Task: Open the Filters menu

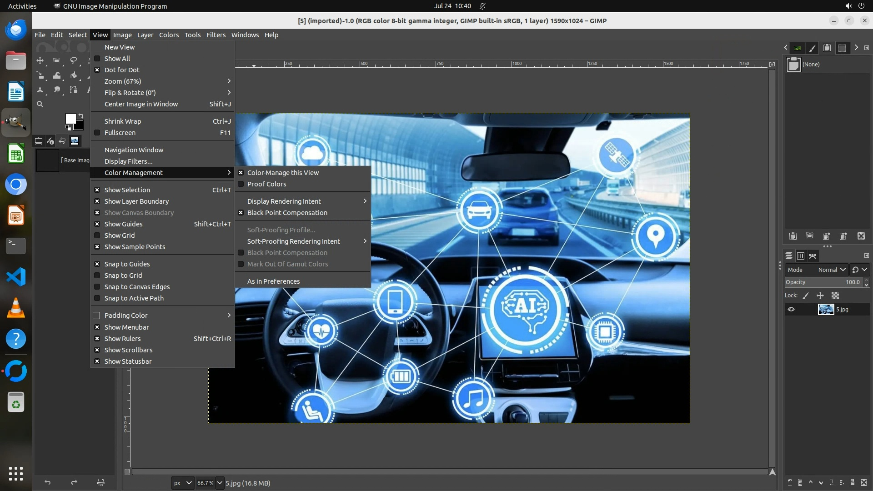Action: (x=216, y=35)
